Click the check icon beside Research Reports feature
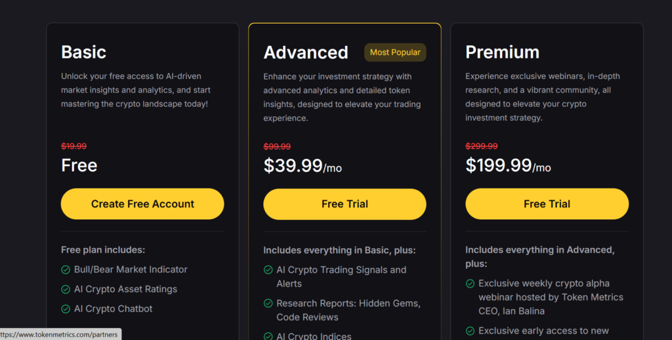 tap(268, 304)
